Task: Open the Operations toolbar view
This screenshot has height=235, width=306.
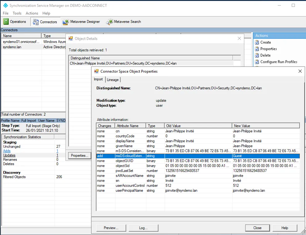Action: [15, 22]
